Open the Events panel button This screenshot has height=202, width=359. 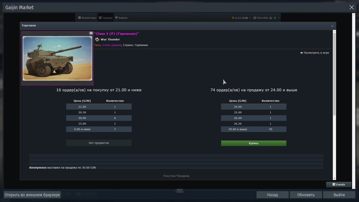(339, 184)
